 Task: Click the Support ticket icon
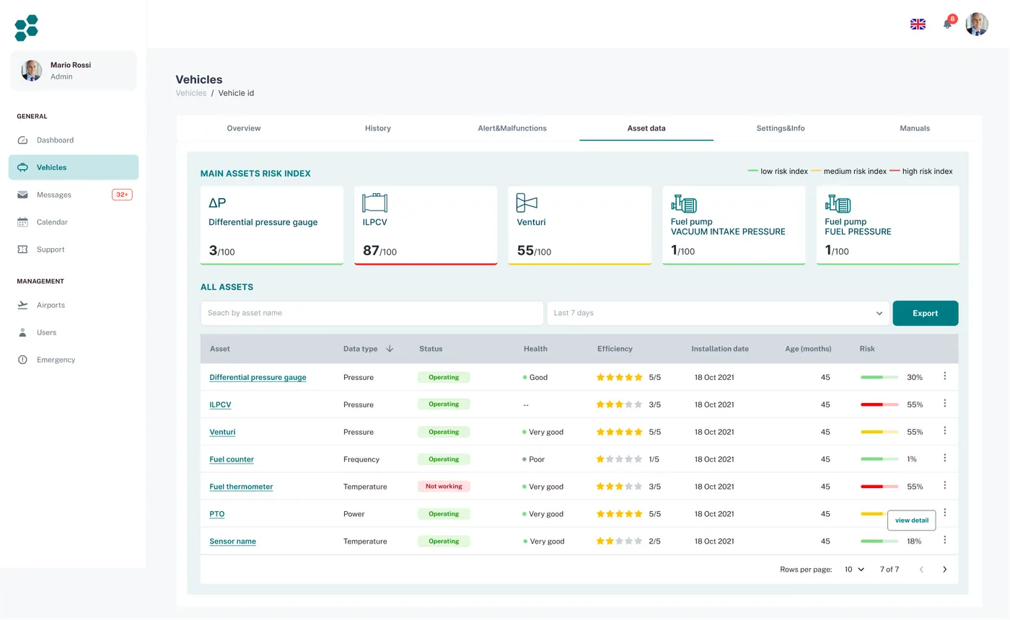coord(22,249)
